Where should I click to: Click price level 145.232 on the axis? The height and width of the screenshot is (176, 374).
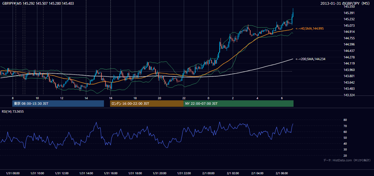(349, 19)
